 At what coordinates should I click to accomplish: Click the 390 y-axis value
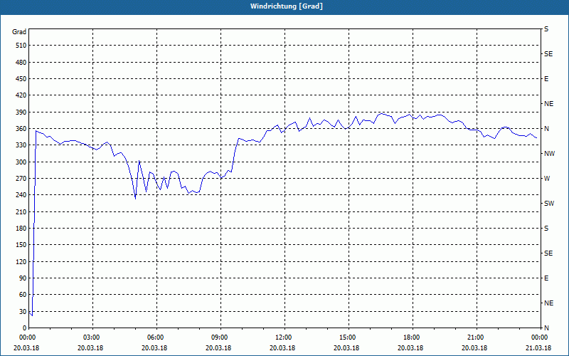pos(21,112)
